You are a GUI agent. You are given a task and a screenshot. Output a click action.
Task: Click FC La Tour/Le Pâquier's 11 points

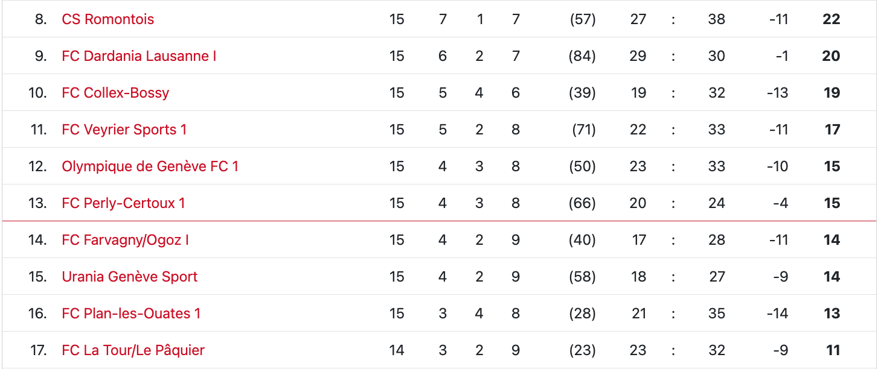pos(833,350)
